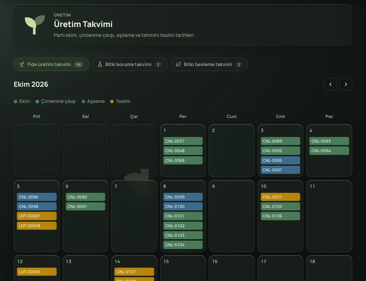The height and width of the screenshot is (281, 366).
Task: Select CNL-0101 on October 8
Action: (183, 216)
